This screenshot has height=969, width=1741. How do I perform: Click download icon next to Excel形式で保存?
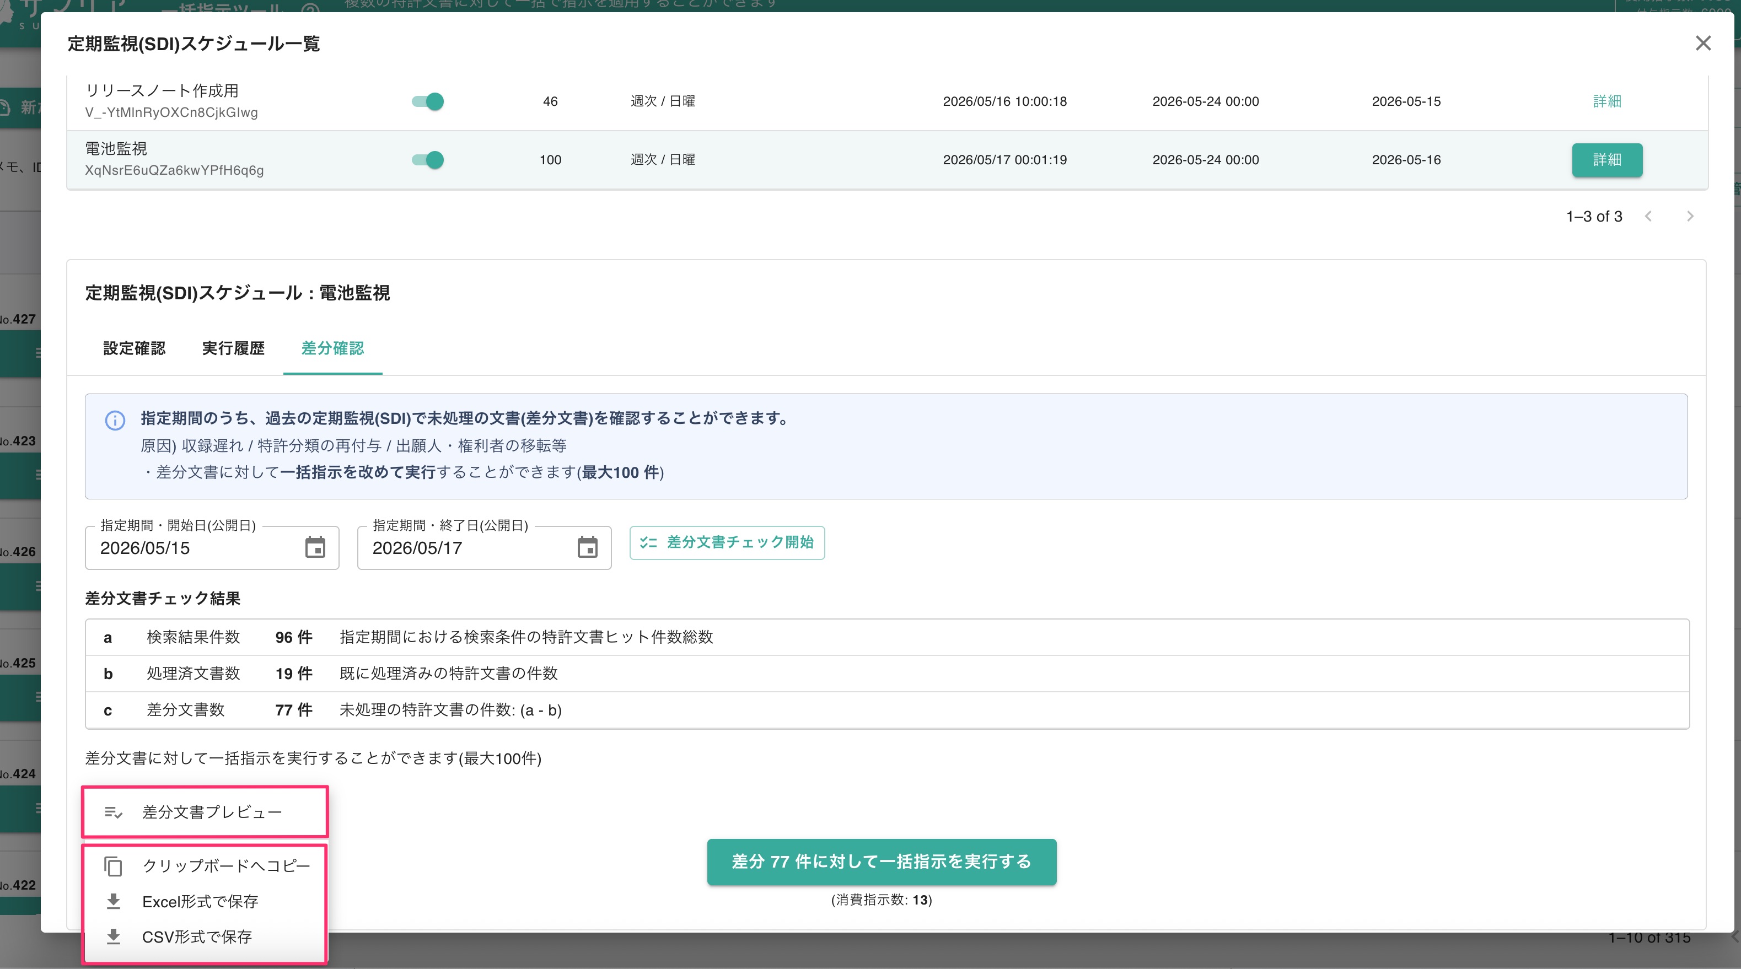pyautogui.click(x=113, y=901)
